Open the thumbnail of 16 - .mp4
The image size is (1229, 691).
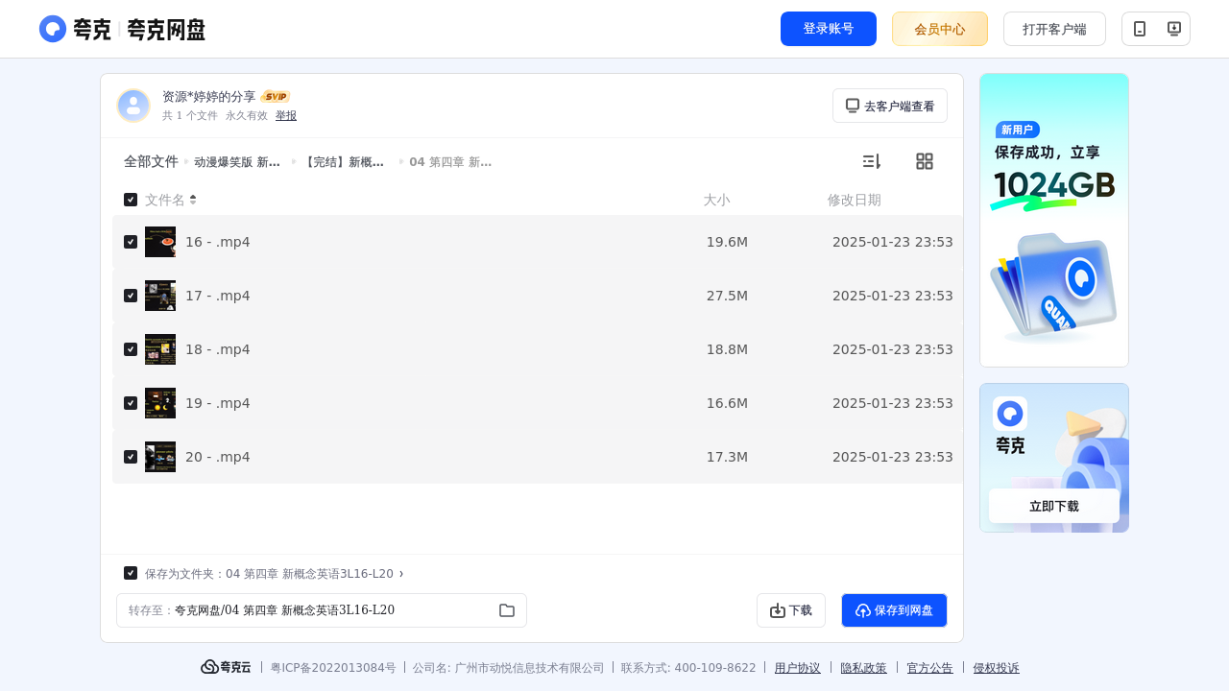[x=160, y=242]
